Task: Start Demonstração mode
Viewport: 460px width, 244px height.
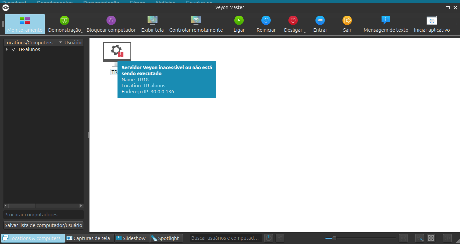Action: [x=64, y=24]
